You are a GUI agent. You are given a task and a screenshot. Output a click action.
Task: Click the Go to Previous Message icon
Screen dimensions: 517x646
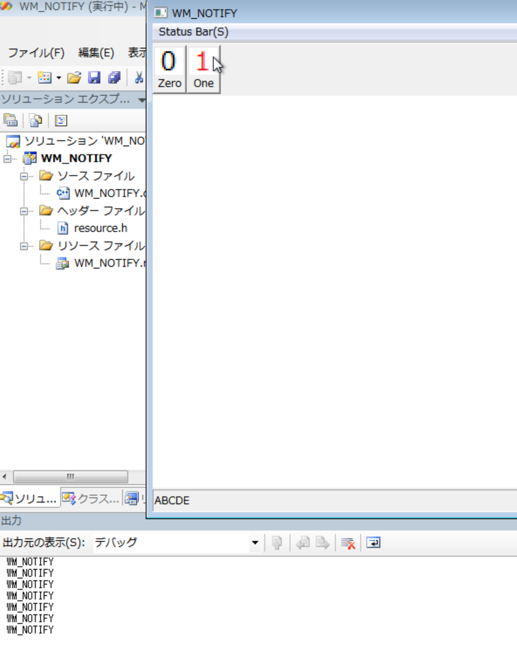coord(303,543)
